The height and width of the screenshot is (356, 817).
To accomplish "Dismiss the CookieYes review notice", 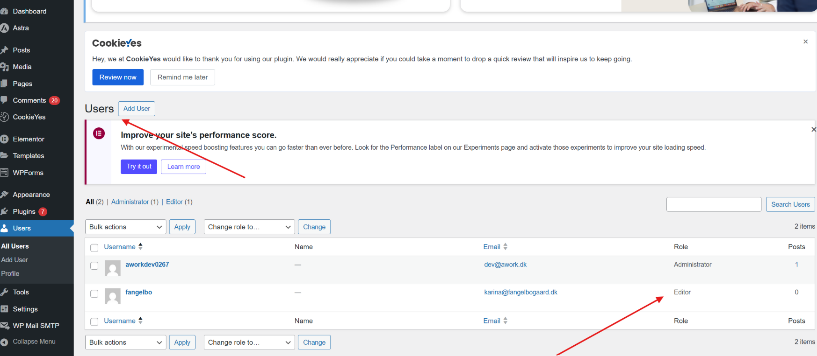I will point(805,42).
